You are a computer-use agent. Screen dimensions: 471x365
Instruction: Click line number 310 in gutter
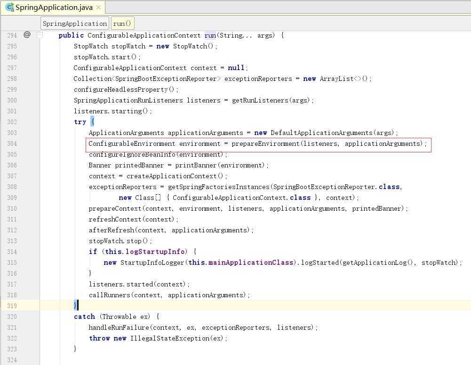click(x=12, y=209)
